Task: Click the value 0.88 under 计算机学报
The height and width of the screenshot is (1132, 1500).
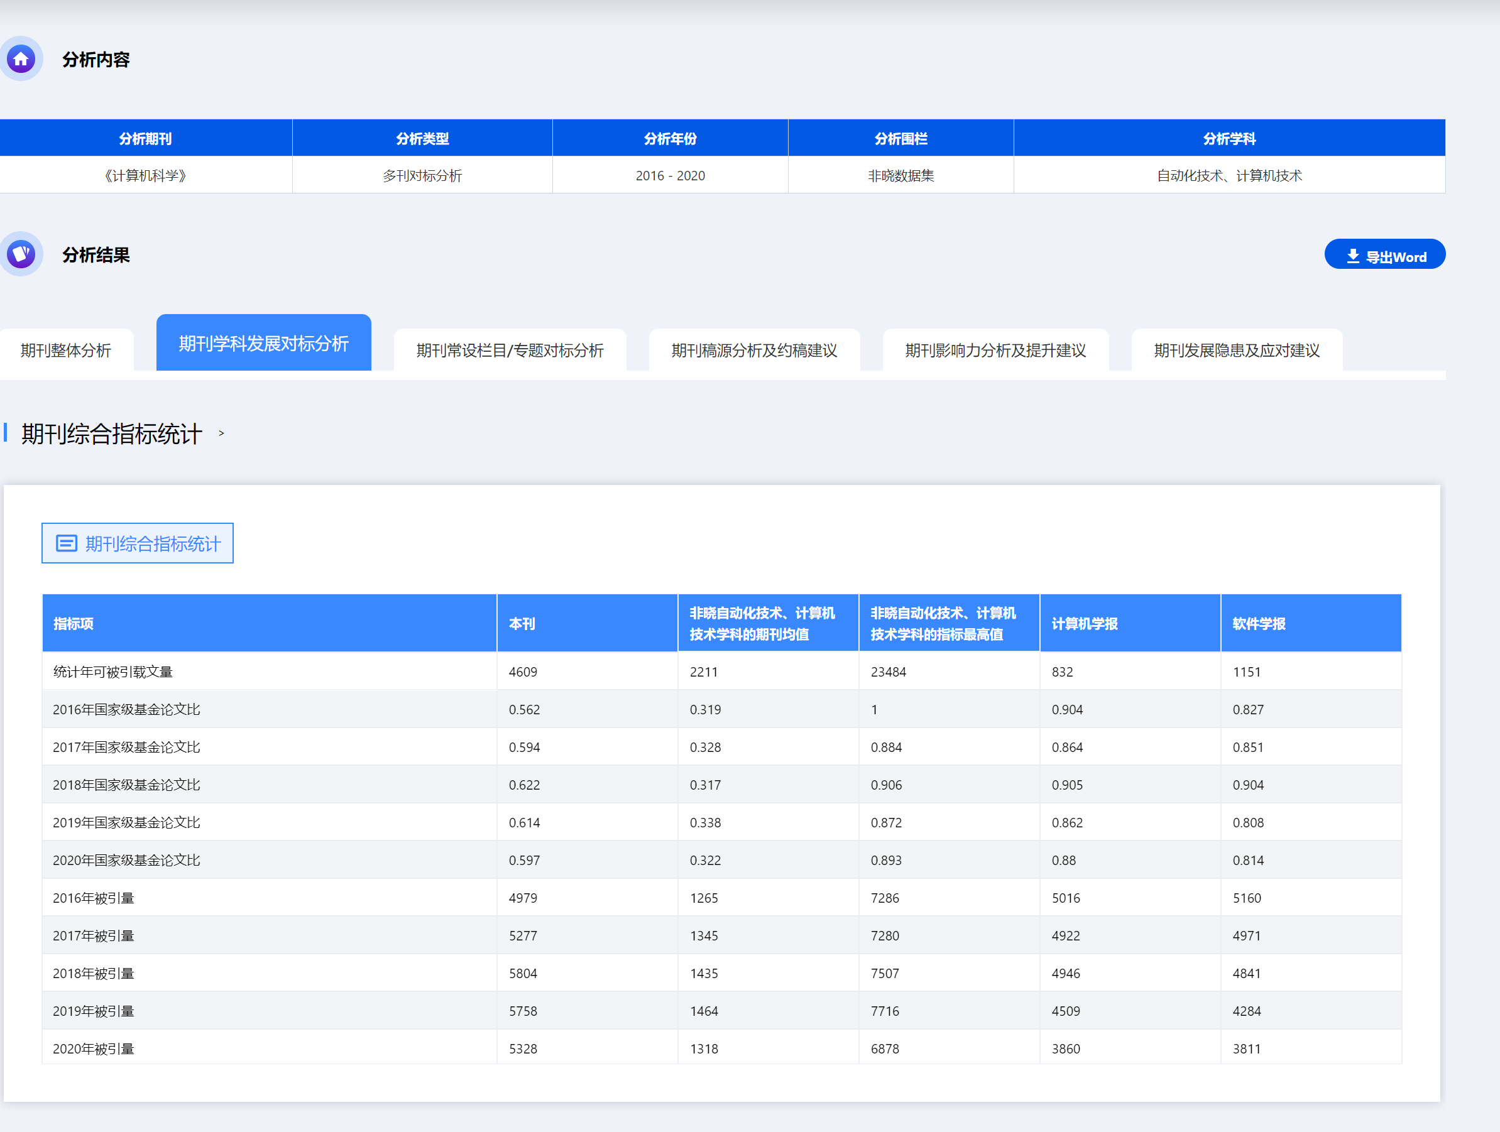Action: [x=1063, y=860]
